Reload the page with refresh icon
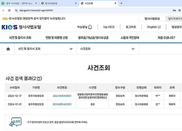 click(9, 10)
